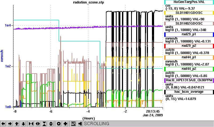Screen dimensions: 214x127
Task: Shift the value axis down with the down arrow
Action: [x=23, y=124]
